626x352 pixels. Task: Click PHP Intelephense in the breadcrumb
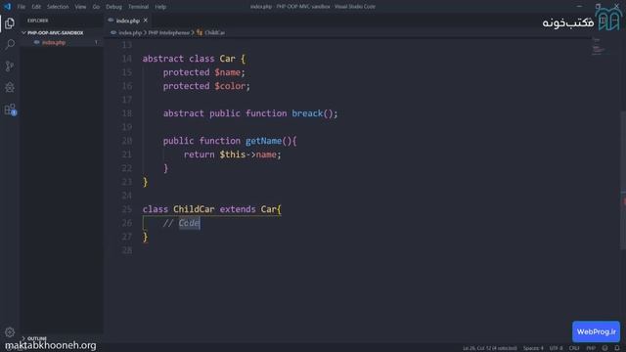pyautogui.click(x=169, y=32)
